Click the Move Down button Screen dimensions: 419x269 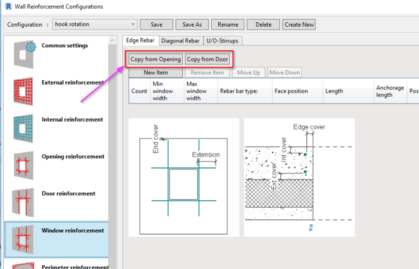[x=285, y=73]
